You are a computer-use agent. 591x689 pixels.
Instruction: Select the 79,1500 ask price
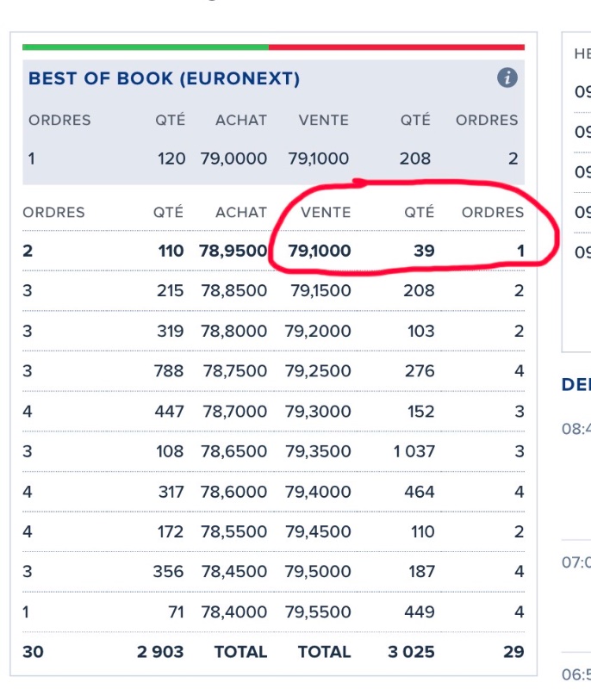click(x=320, y=291)
